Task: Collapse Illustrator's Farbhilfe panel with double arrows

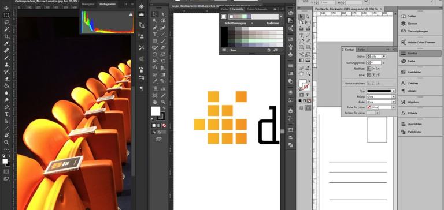Action: click(275, 9)
